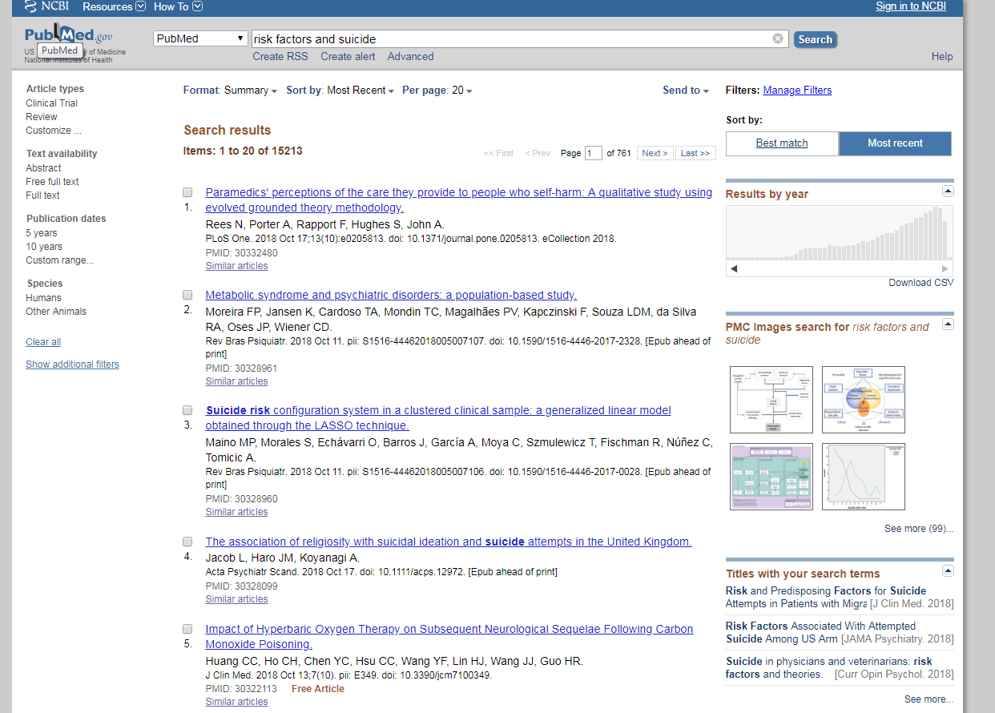Image resolution: width=995 pixels, height=713 pixels.
Task: Clear the search box with X icon
Action: point(777,38)
